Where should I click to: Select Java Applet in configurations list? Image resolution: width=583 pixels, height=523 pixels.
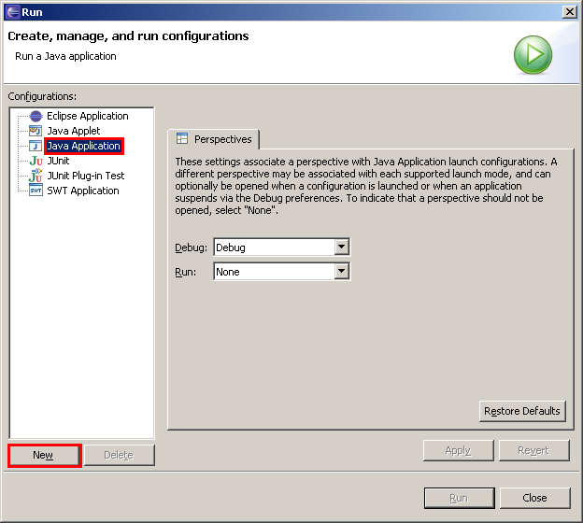click(x=73, y=131)
